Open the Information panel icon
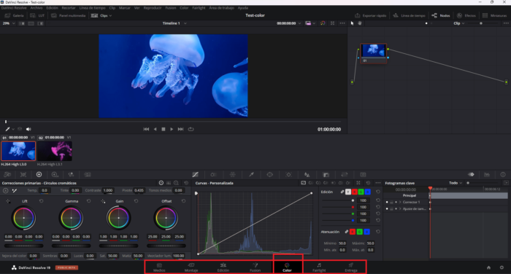Screen dimensions: 511x274 click(503, 175)
